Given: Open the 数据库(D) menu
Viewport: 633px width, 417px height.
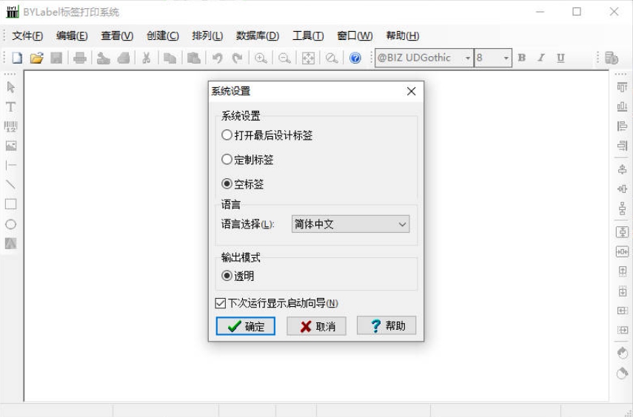Looking at the screenshot, I should pos(258,36).
